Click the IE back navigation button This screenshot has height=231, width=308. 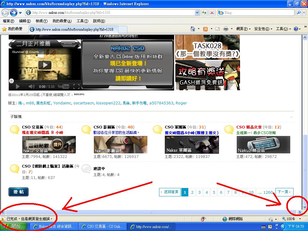coord(5,13)
